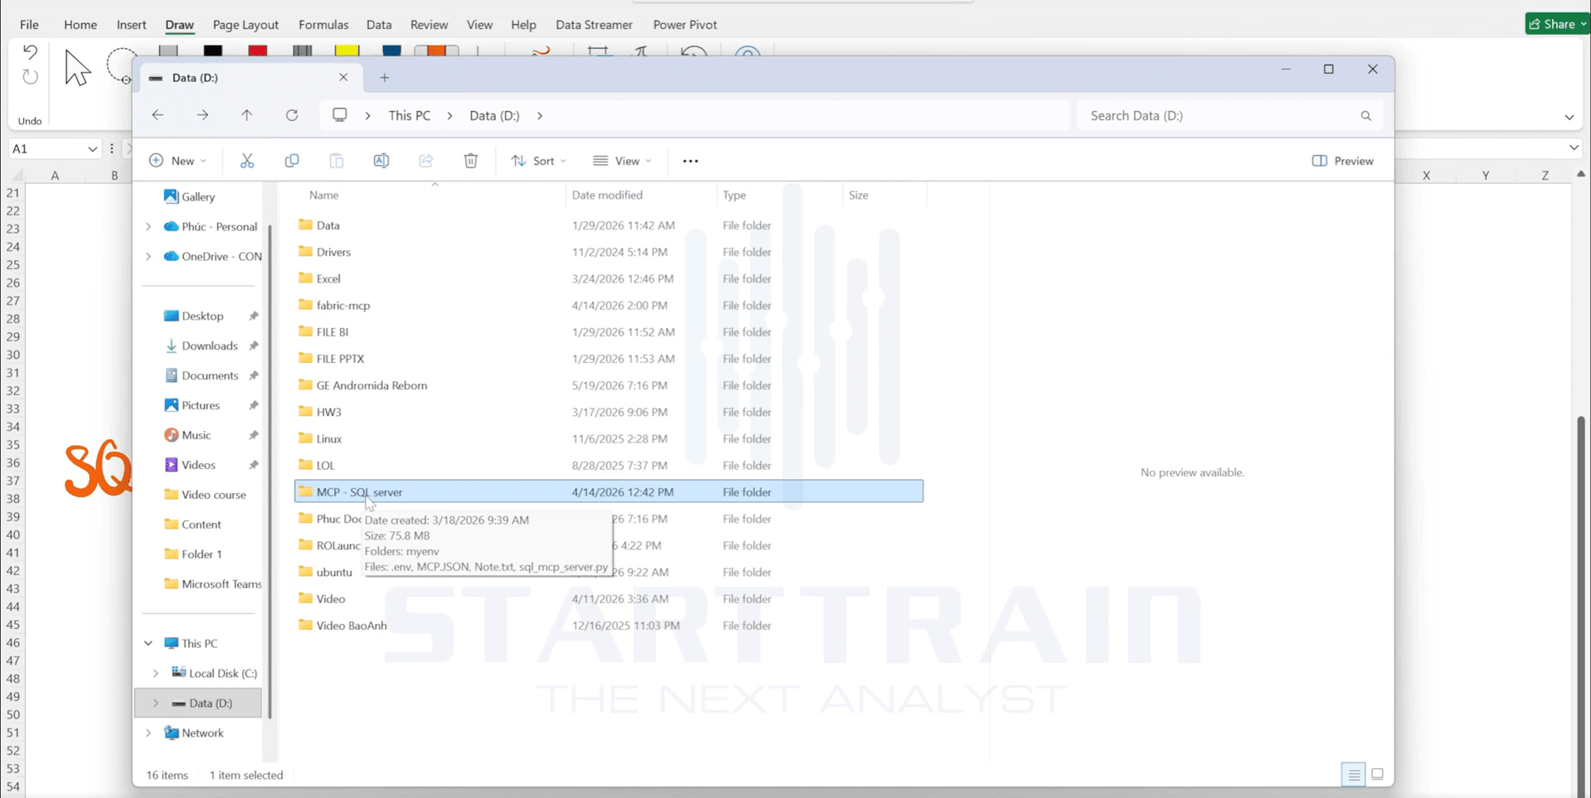
Task: Open the Sort dropdown menu
Action: (539, 161)
